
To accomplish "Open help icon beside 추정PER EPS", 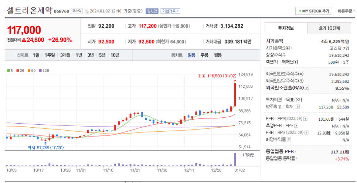I will point(296,125).
